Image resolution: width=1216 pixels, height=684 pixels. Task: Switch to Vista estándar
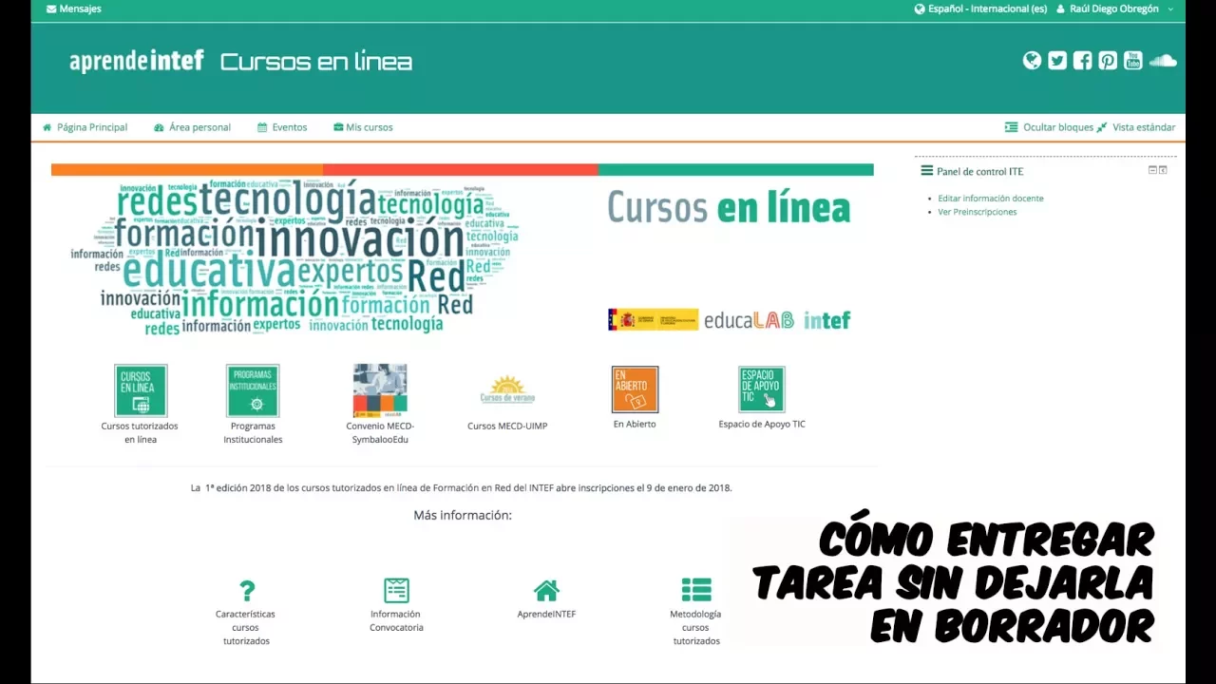click(1135, 127)
